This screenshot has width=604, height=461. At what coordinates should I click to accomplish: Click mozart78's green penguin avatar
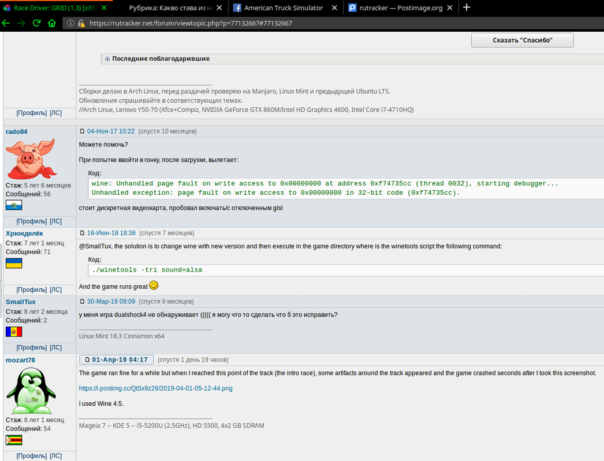pos(31,390)
